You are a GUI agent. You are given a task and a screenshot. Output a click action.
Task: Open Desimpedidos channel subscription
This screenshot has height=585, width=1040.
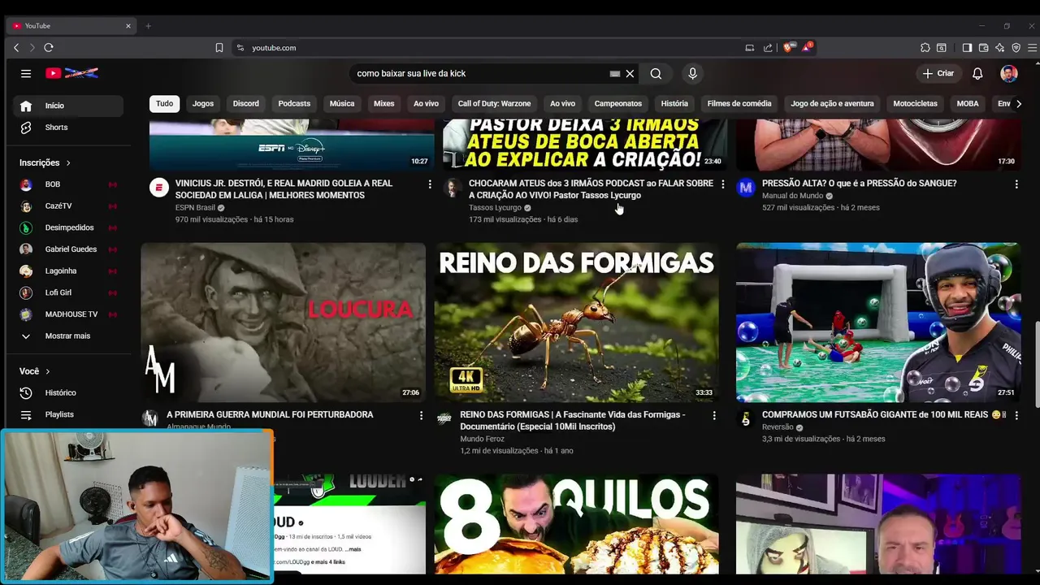(x=68, y=227)
